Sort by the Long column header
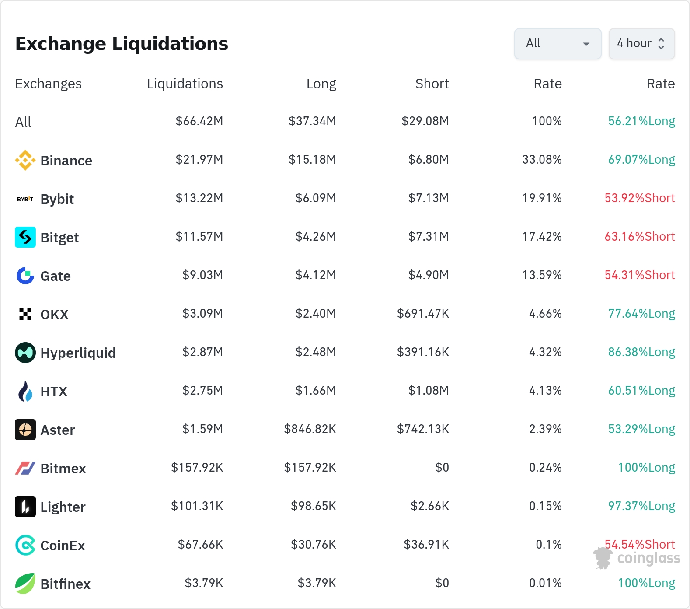The height and width of the screenshot is (609, 690). click(321, 84)
